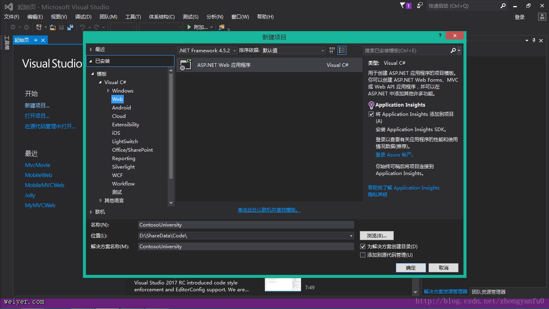Toggle Add to source control checkbox
The height and width of the screenshot is (309, 549).
363,255
